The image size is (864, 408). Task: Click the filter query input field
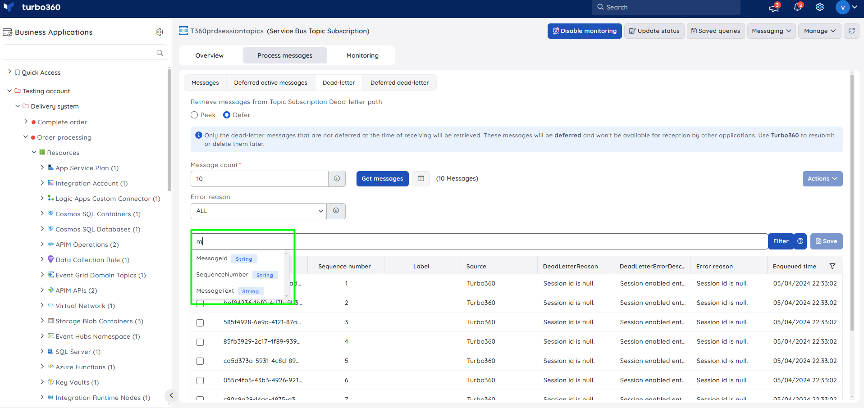pyautogui.click(x=480, y=241)
